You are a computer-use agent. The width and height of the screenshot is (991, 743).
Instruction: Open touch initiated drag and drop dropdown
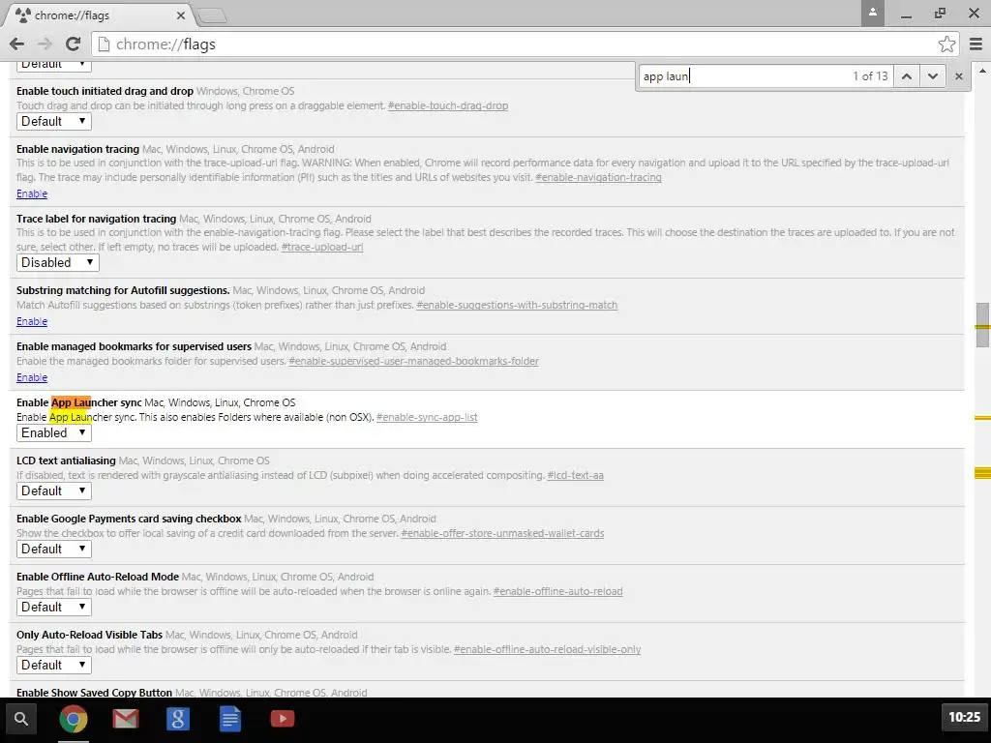(x=54, y=121)
